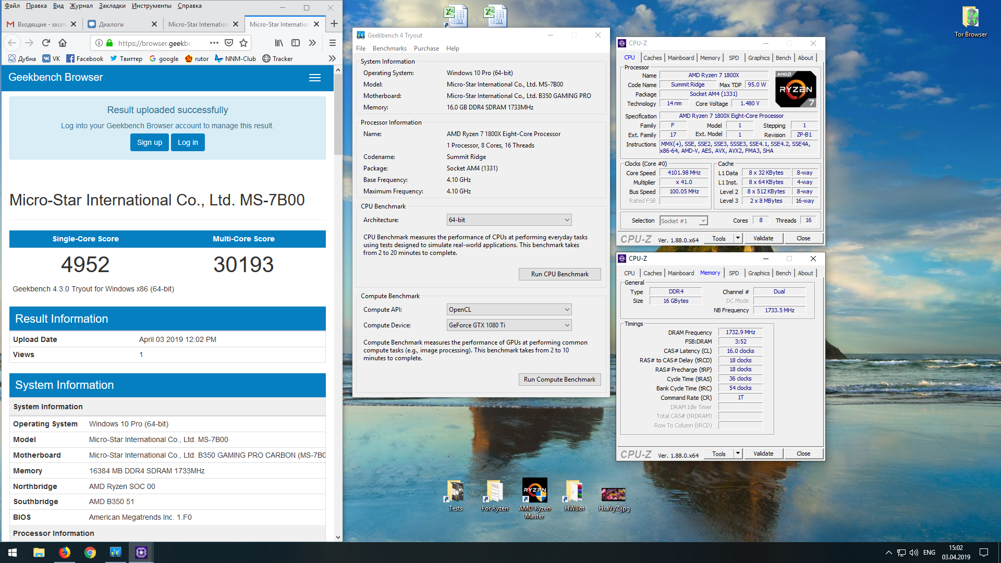
Task: Click ENG language indicator in taskbar
Action: 929,553
